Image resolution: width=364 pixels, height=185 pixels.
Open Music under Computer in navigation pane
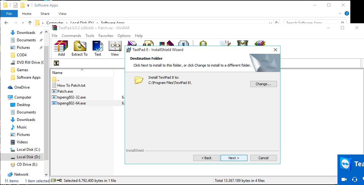(x=19, y=127)
